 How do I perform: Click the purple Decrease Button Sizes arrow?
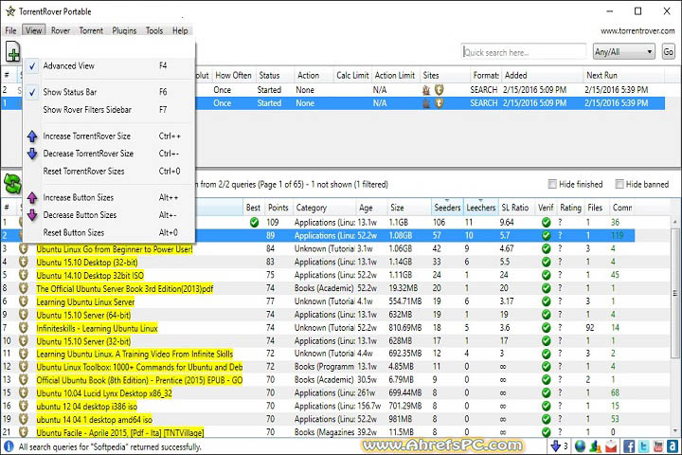coord(32,215)
